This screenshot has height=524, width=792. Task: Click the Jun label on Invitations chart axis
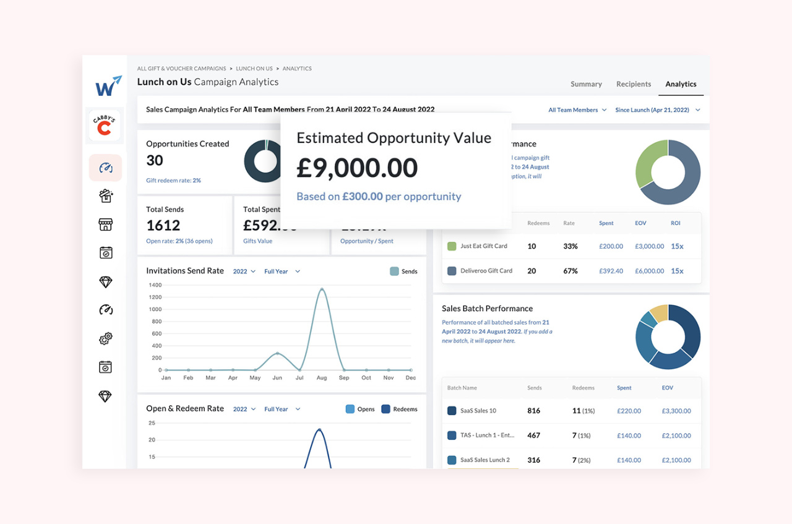click(277, 377)
